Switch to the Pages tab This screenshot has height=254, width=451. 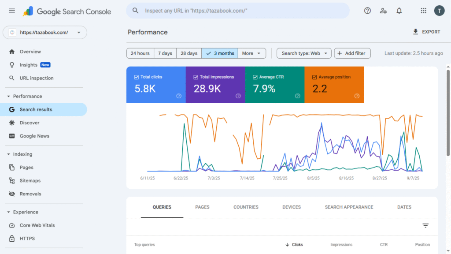202,207
